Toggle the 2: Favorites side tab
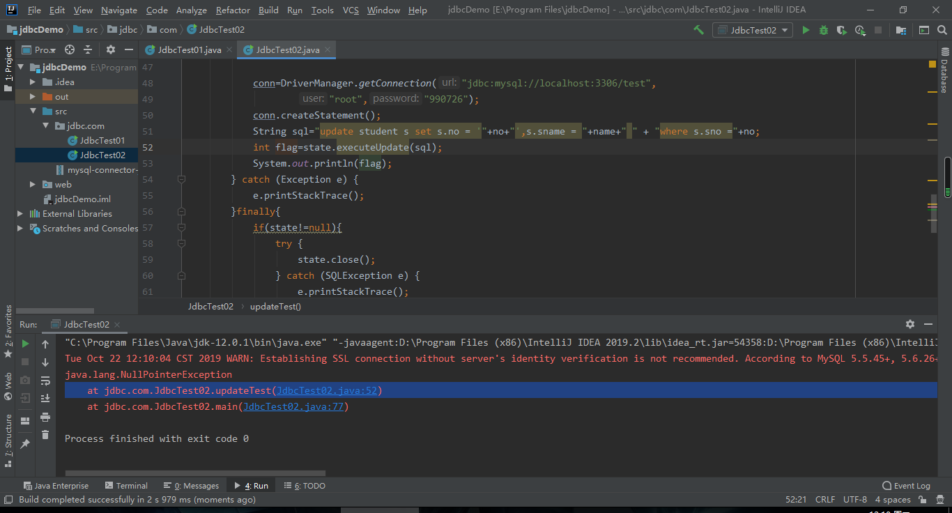Viewport: 952px width, 513px height. (x=8, y=332)
